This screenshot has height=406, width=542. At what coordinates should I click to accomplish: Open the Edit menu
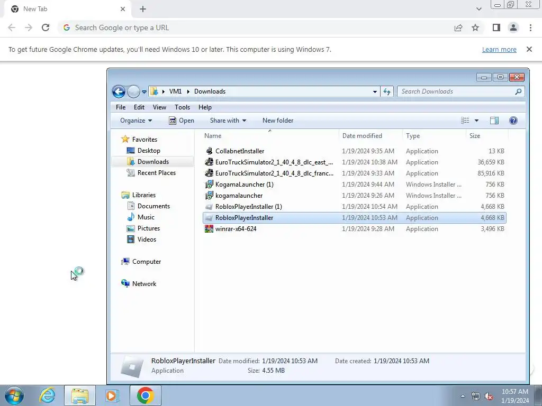tap(139, 107)
